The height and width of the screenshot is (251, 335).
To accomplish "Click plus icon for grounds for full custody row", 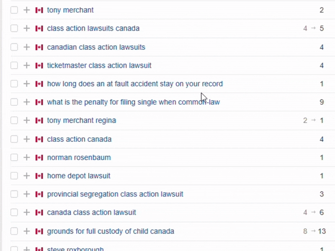I will point(26,231).
